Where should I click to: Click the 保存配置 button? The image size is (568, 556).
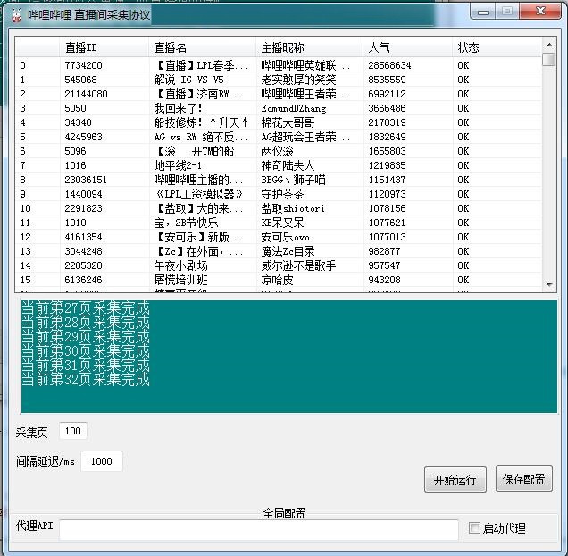[523, 479]
